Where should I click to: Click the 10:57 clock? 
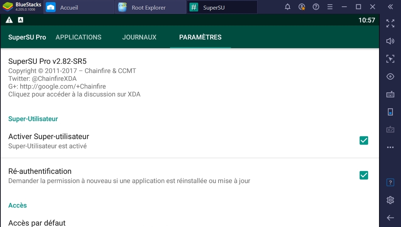tap(367, 20)
